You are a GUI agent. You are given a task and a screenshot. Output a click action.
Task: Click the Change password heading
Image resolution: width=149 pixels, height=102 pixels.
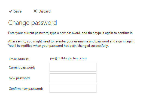[32, 23]
